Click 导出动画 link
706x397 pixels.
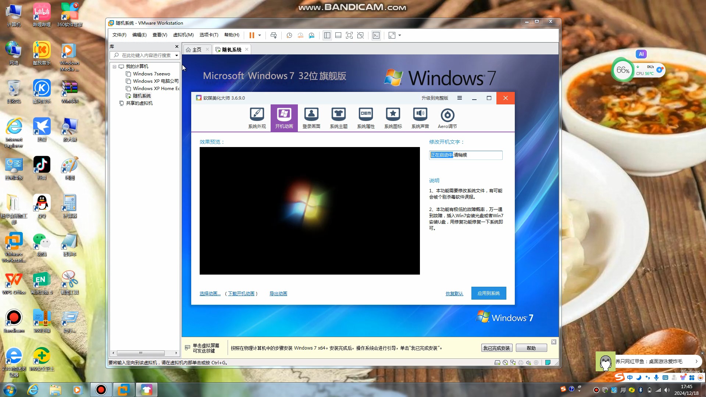click(x=278, y=293)
